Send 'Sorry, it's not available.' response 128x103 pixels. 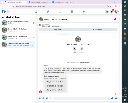click(x=55, y=90)
